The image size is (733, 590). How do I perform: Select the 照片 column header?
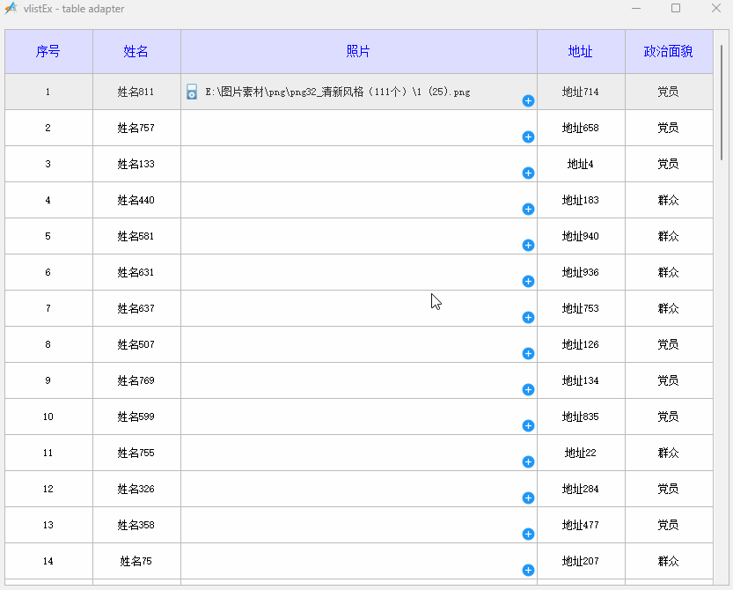[358, 51]
